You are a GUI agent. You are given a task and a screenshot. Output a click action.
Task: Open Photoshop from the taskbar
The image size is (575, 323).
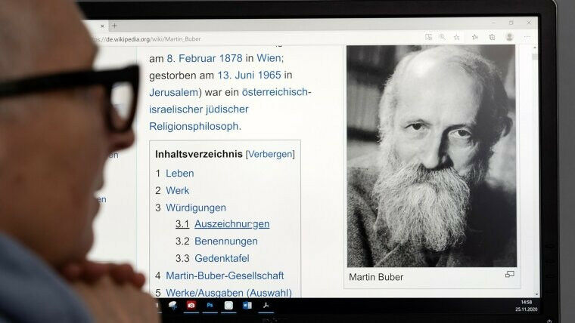[210, 305]
